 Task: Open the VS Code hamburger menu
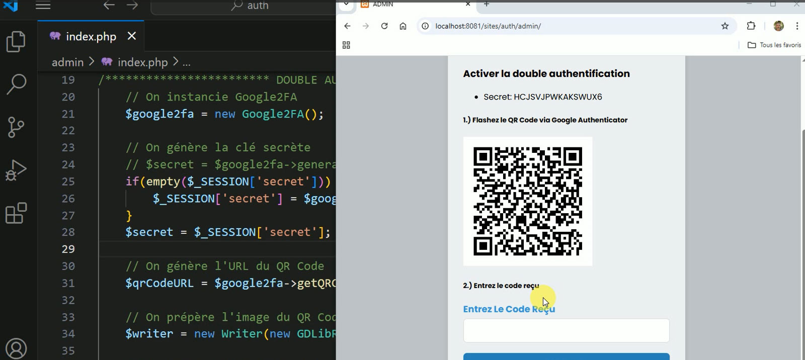point(43,5)
